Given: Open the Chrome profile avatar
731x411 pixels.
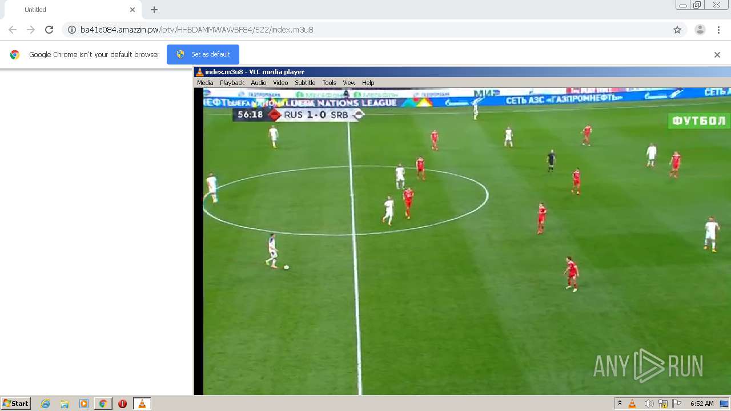Looking at the screenshot, I should pos(700,30).
